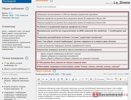Redo the last undone edit
Viewport: 131px width, 100px height.
coord(46,79)
